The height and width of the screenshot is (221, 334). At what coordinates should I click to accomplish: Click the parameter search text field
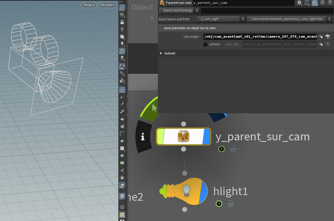click(x=267, y=10)
